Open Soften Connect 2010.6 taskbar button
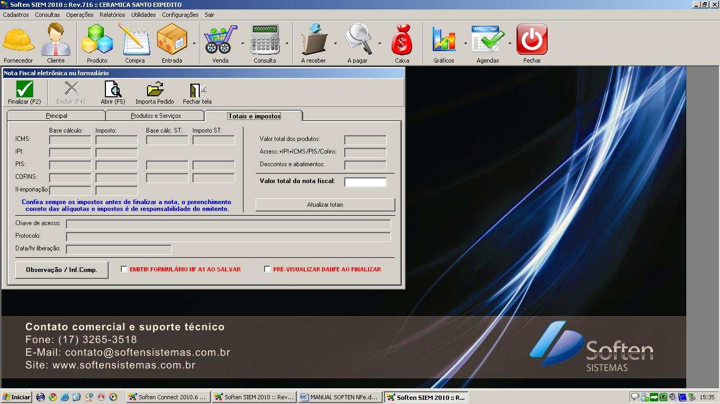Screen dimensions: 720x404 [169, 397]
